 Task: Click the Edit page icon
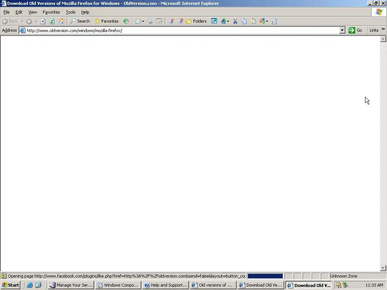159,21
